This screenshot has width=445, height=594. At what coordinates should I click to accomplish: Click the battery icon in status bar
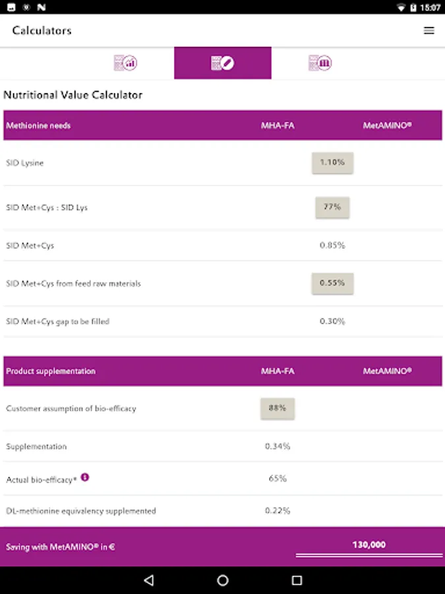click(413, 7)
